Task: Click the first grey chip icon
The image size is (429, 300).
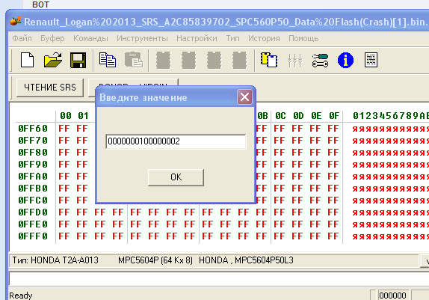Action: 163,60
